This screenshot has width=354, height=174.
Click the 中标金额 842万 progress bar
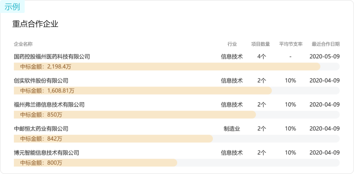point(177,139)
